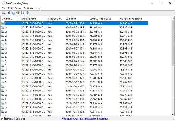The width and height of the screenshot is (175, 121).
Task: Select the 72.249 GiB highest free space cell
Action: 126,103
